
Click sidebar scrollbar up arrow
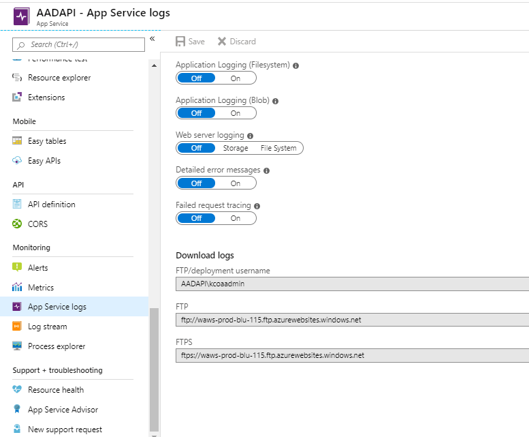(154, 65)
